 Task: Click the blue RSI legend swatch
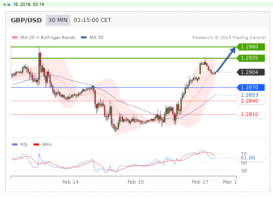(15, 145)
